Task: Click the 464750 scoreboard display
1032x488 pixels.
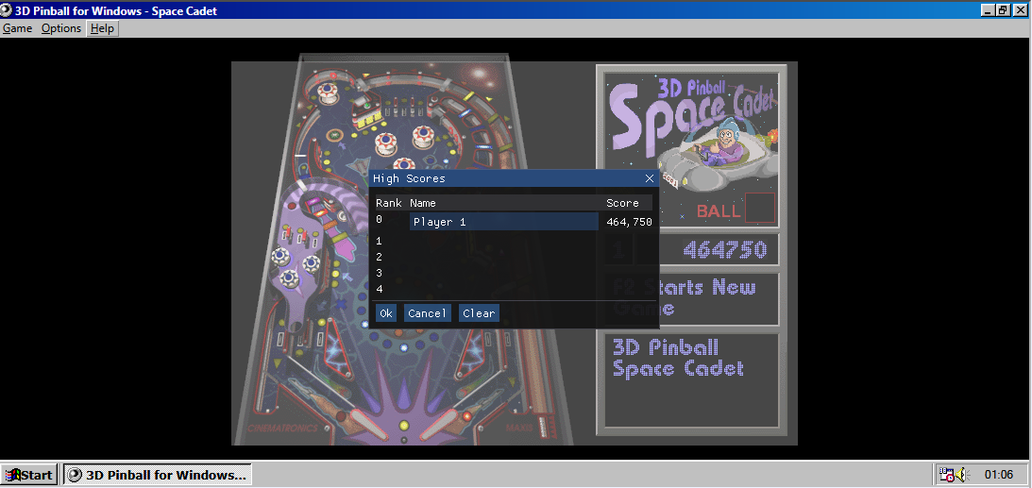Action: 724,250
